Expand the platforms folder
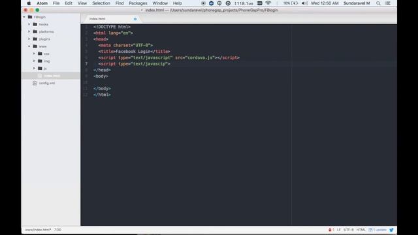This screenshot has height=235, width=418. point(29,32)
